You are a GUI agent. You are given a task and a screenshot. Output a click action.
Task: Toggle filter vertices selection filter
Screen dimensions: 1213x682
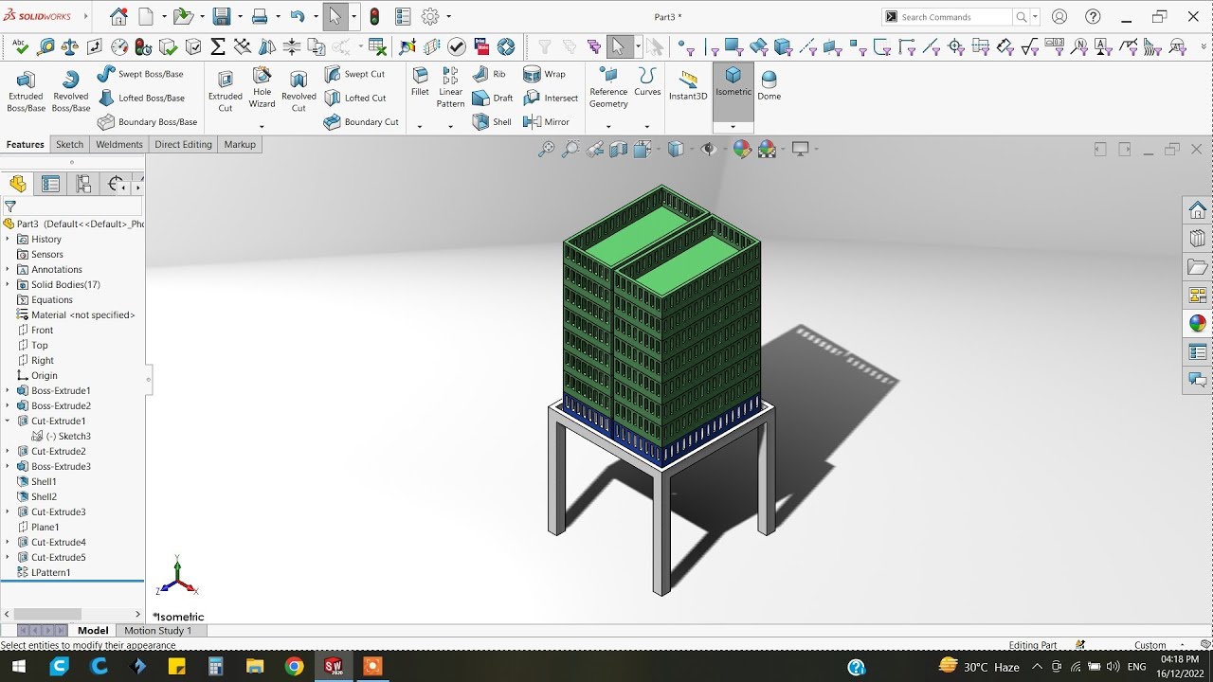685,46
